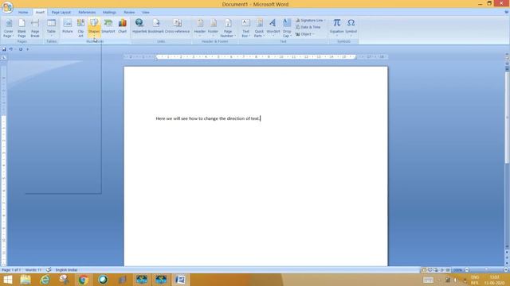The height and width of the screenshot is (286, 510).
Task: Switch to the Insert tab
Action: coord(40,13)
